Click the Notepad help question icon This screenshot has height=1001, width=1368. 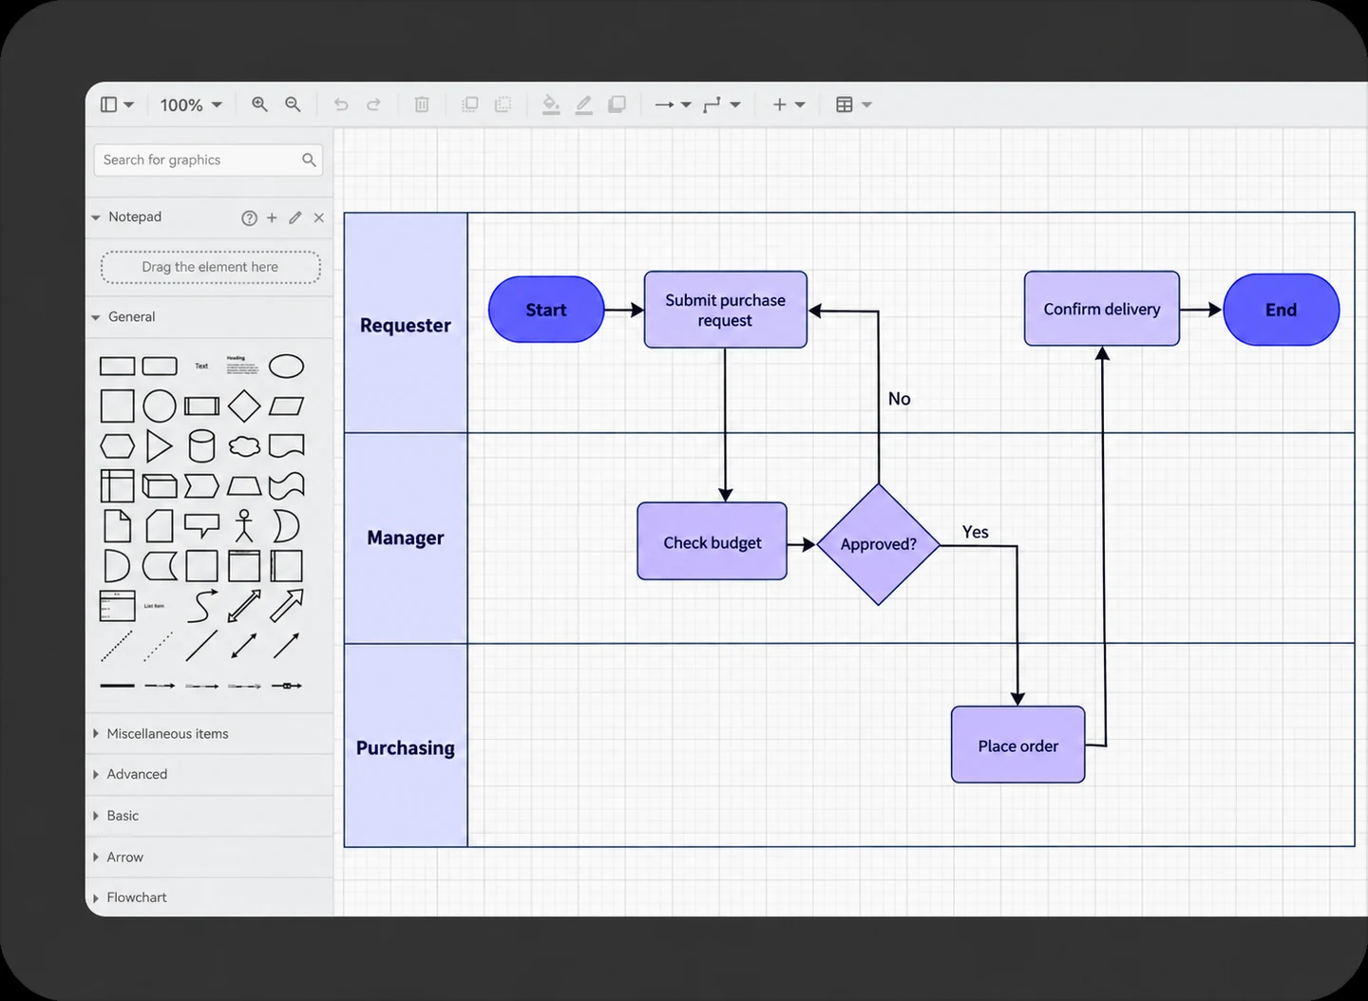[249, 217]
